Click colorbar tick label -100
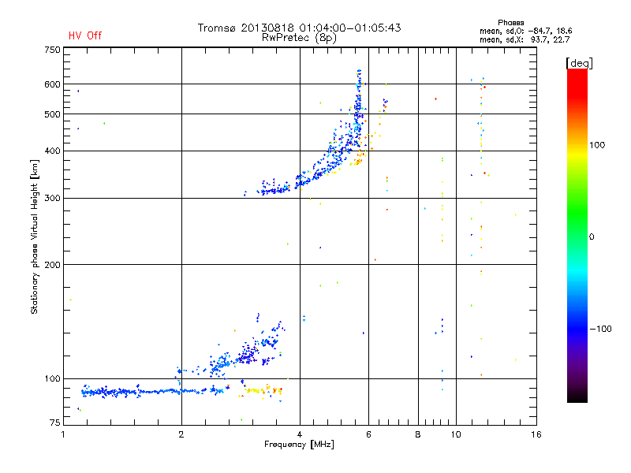This screenshot has height=473, width=631. click(601, 329)
